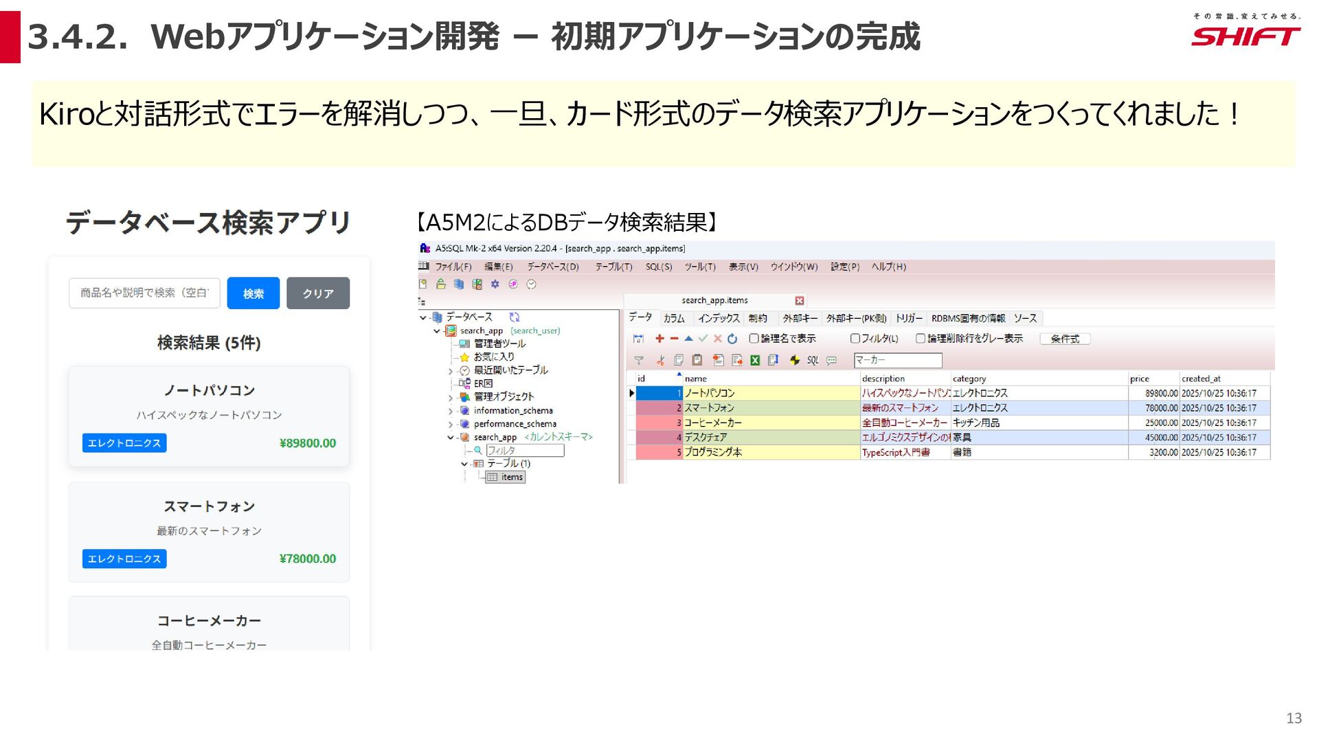
Task: Expand the performance_schema tree node
Action: click(451, 425)
